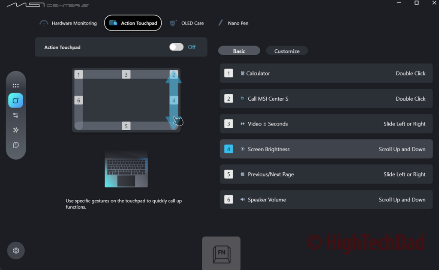
Task: Click the laptop touchpad thumbnail image
Action: pos(126,169)
